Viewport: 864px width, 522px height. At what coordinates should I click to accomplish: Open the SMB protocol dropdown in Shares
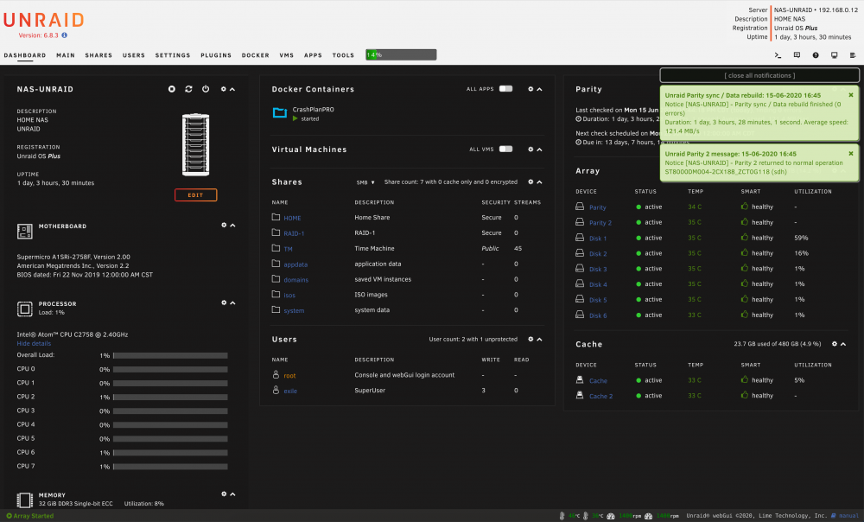365,182
